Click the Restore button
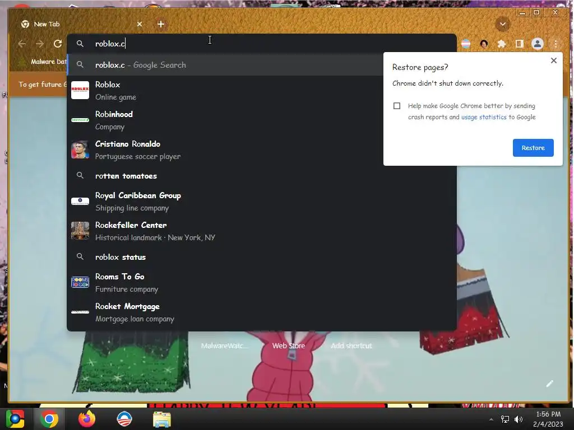The height and width of the screenshot is (430, 574). (x=533, y=148)
